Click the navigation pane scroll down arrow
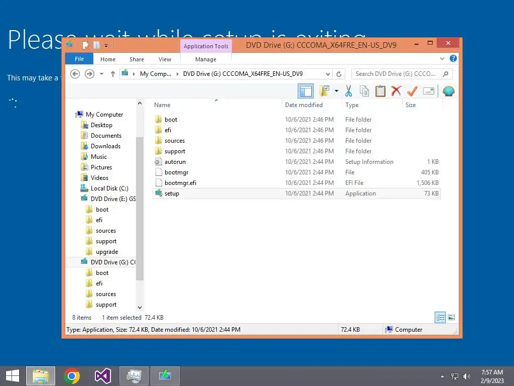This screenshot has width=514, height=386. pyautogui.click(x=140, y=308)
